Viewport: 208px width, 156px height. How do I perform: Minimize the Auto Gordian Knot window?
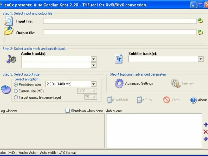(x=193, y=5)
